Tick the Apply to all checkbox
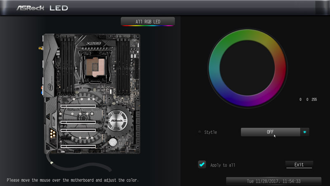 [x=202, y=165]
